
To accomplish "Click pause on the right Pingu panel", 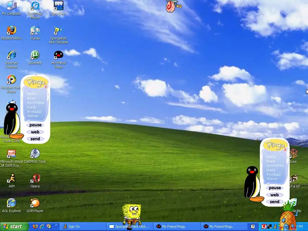I will (275, 188).
